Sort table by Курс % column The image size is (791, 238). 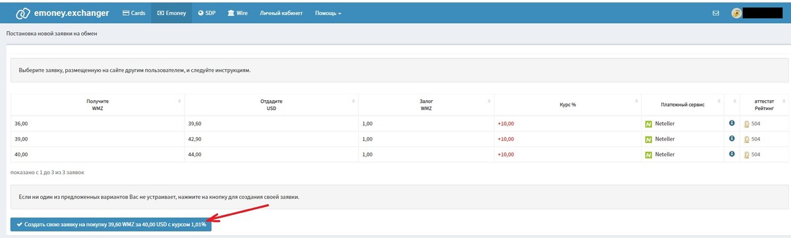pos(567,104)
